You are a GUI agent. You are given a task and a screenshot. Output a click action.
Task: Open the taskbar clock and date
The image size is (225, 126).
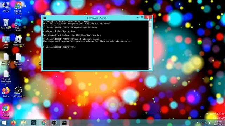pos(218,123)
